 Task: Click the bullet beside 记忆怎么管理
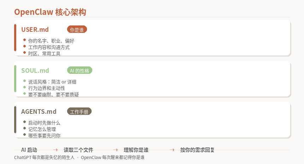(25, 128)
